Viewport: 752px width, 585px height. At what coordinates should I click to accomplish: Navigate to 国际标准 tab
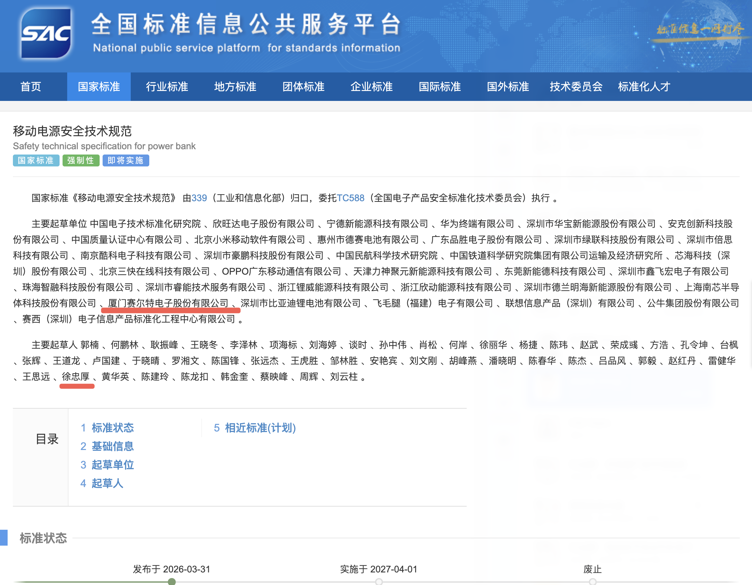pos(440,87)
